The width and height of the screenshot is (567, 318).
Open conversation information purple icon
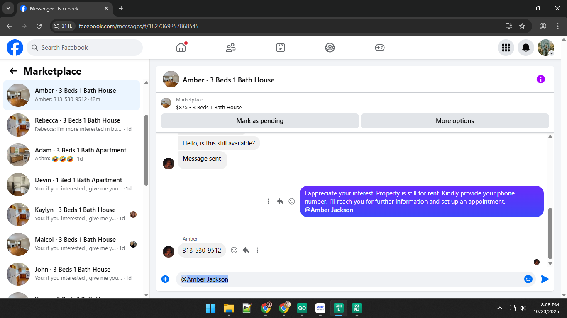pos(541,79)
